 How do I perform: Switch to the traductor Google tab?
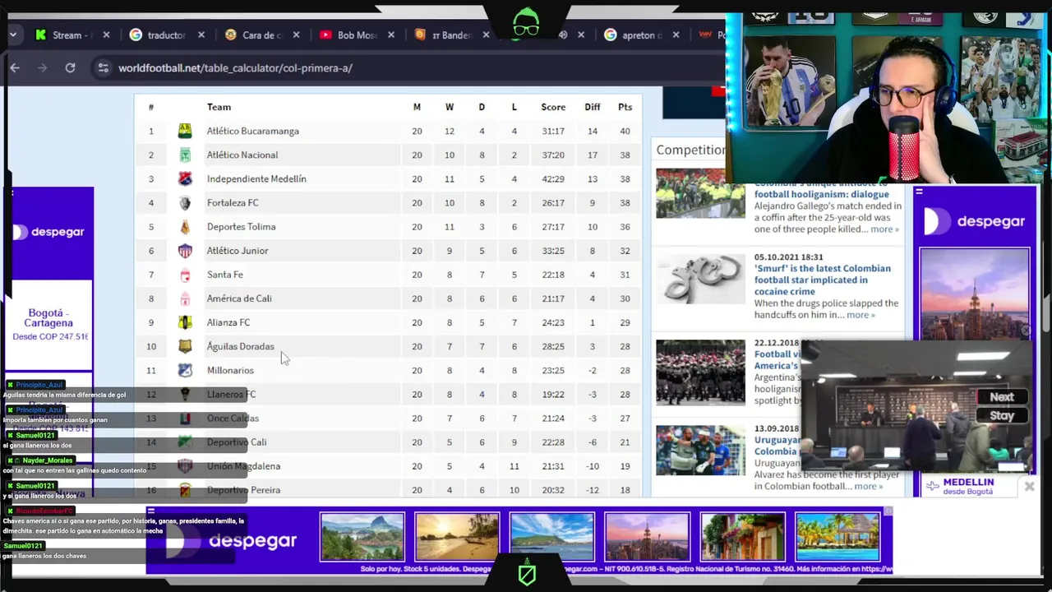(x=159, y=35)
